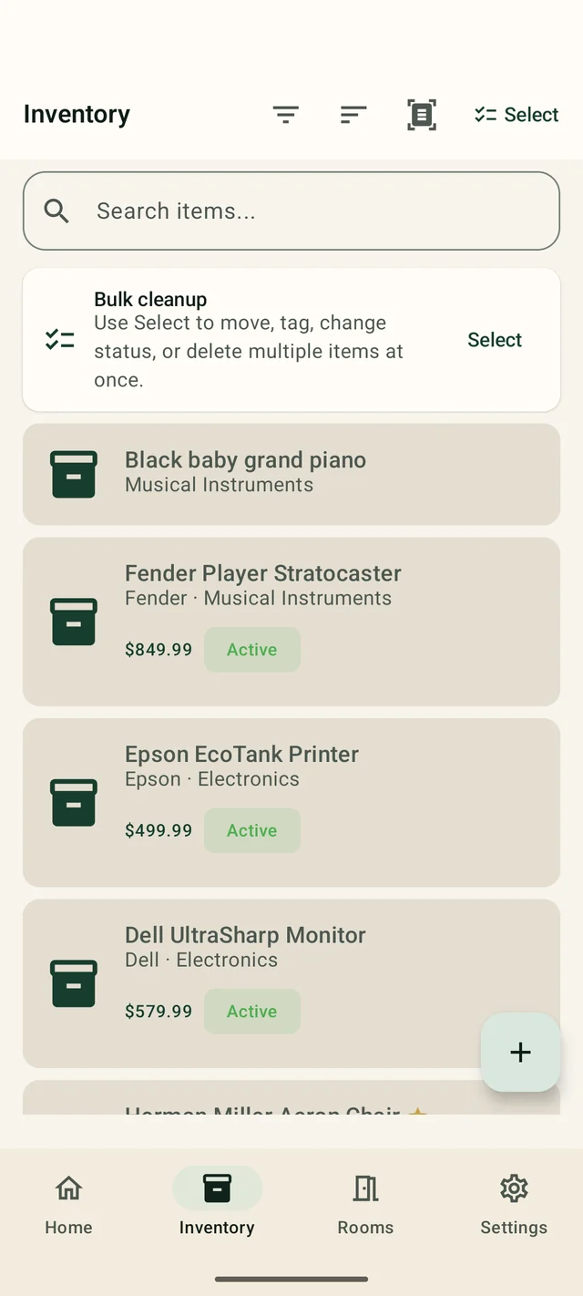This screenshot has width=583, height=1296.
Task: Tap the sort icon in the header
Action: pyautogui.click(x=353, y=115)
